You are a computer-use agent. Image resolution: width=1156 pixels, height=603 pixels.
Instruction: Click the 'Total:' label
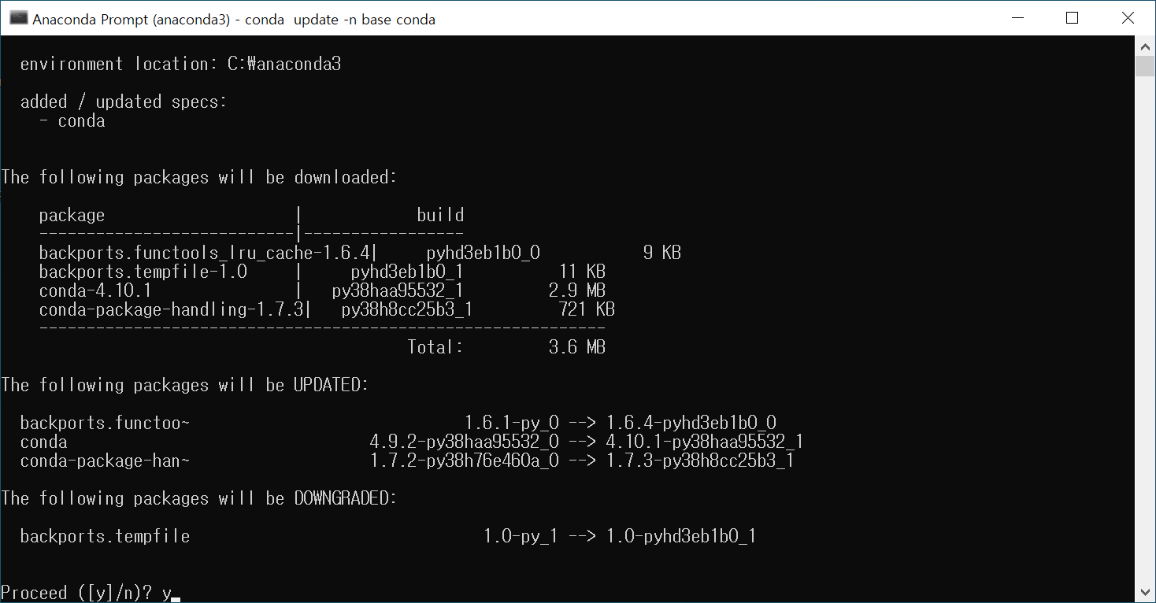pos(435,347)
